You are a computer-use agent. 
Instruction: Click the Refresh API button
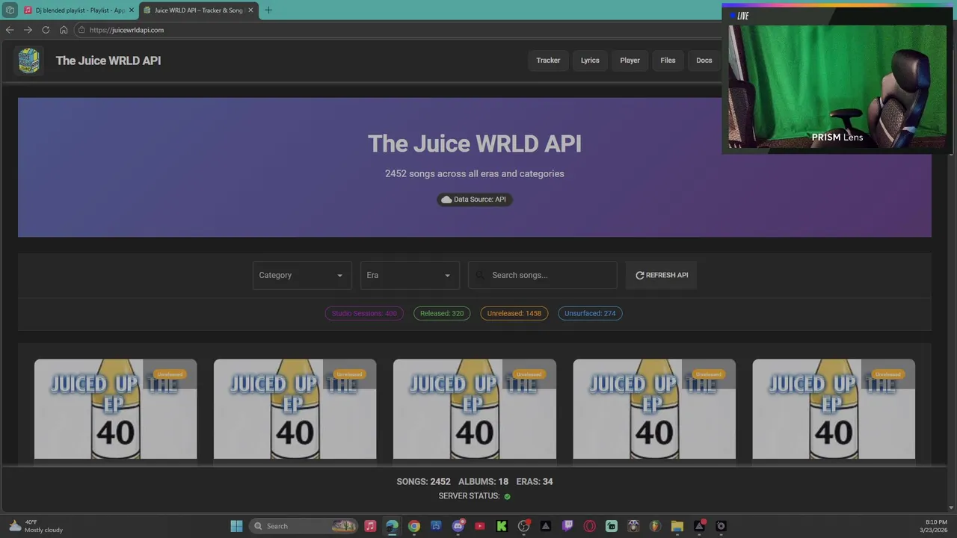(662, 275)
